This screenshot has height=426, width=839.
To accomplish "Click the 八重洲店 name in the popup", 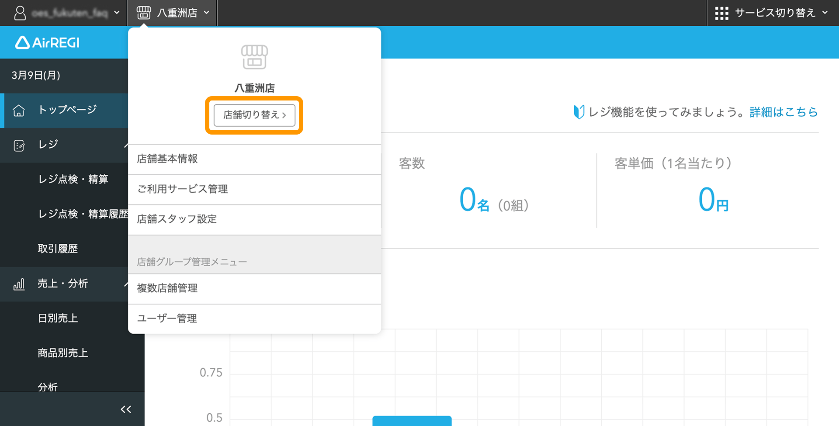I will coord(254,88).
